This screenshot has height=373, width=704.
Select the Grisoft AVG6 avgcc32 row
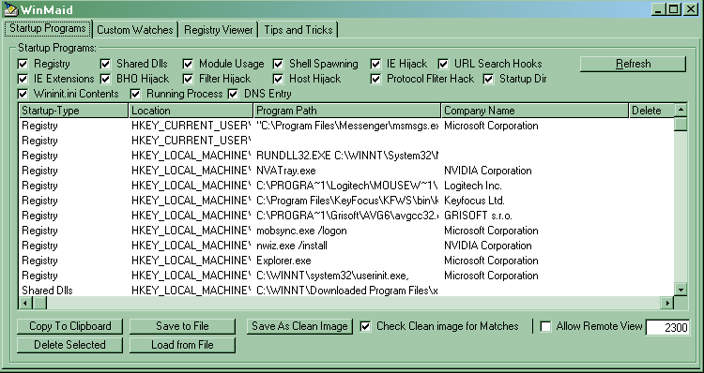point(346,216)
